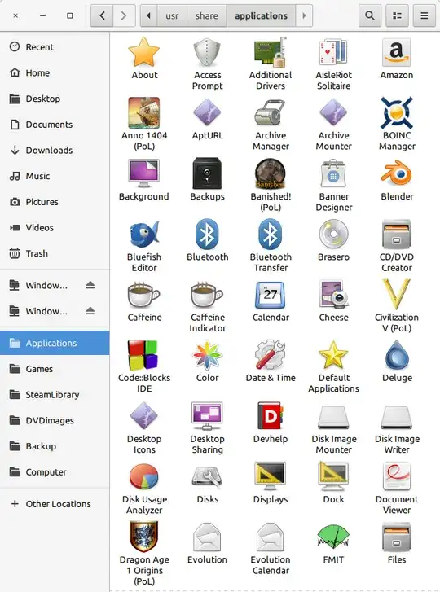Select the Code::Blocks IDE icon

[144, 355]
